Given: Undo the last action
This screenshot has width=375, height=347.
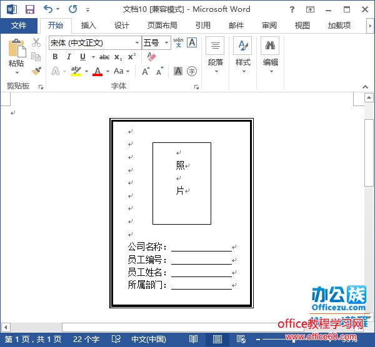Looking at the screenshot, I should pos(48,9).
